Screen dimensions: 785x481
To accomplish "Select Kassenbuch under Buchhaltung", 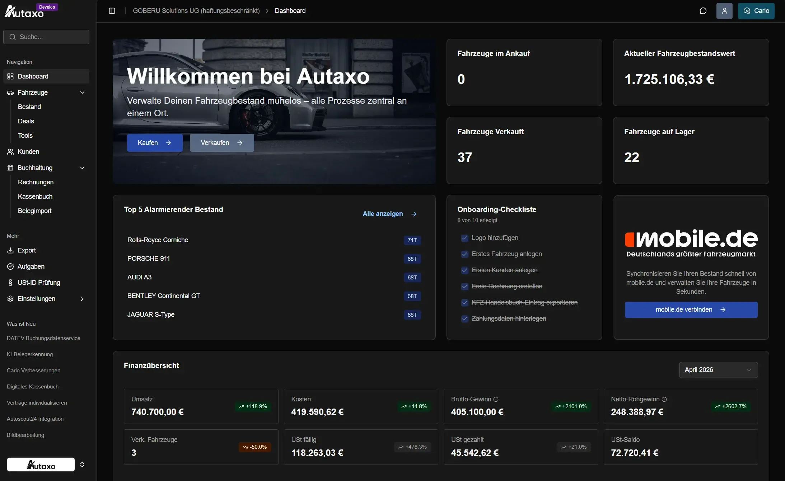I will pyautogui.click(x=35, y=196).
